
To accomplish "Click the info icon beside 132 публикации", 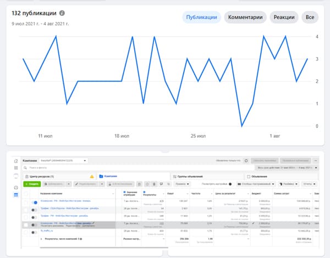I will (62, 13).
